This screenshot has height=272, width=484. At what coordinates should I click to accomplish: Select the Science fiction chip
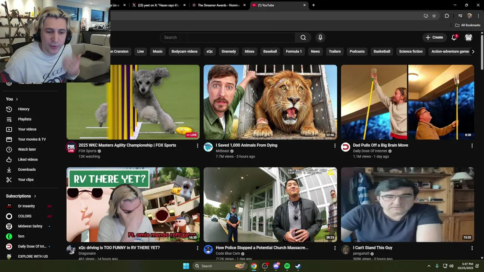411,51
